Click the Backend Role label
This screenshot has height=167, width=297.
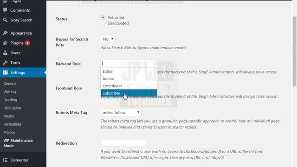(68, 64)
